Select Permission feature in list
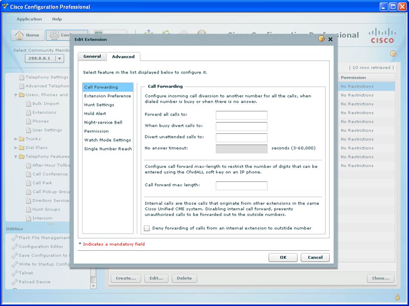 click(108, 131)
